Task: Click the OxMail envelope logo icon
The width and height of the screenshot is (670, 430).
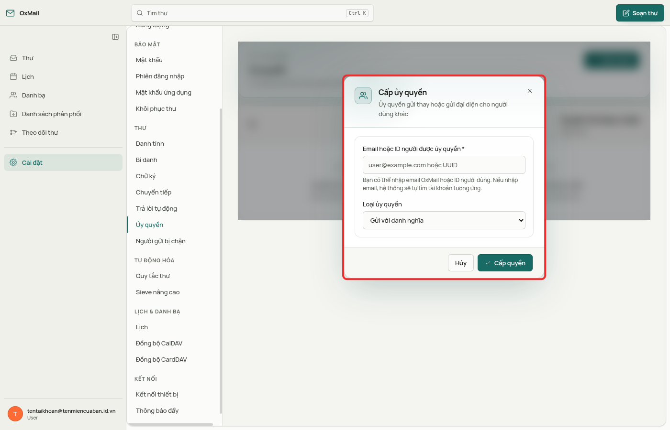Action: 10,13
